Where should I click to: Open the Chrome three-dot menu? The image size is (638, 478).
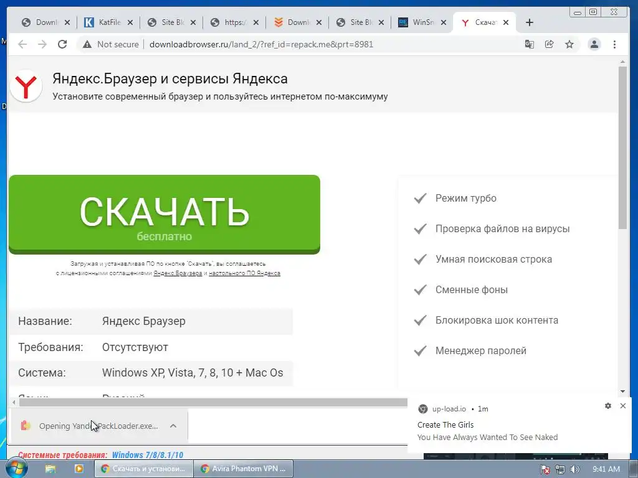click(614, 44)
